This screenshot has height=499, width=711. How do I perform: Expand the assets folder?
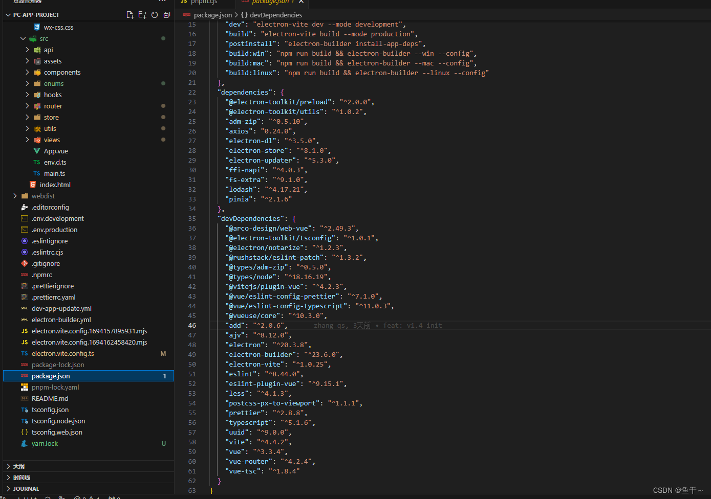point(27,61)
